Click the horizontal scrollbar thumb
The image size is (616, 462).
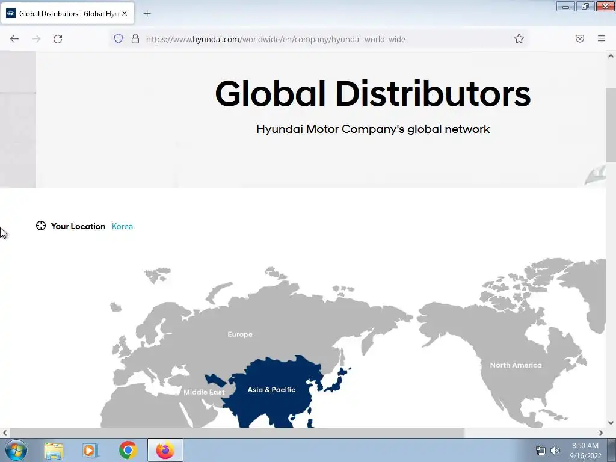point(237,433)
